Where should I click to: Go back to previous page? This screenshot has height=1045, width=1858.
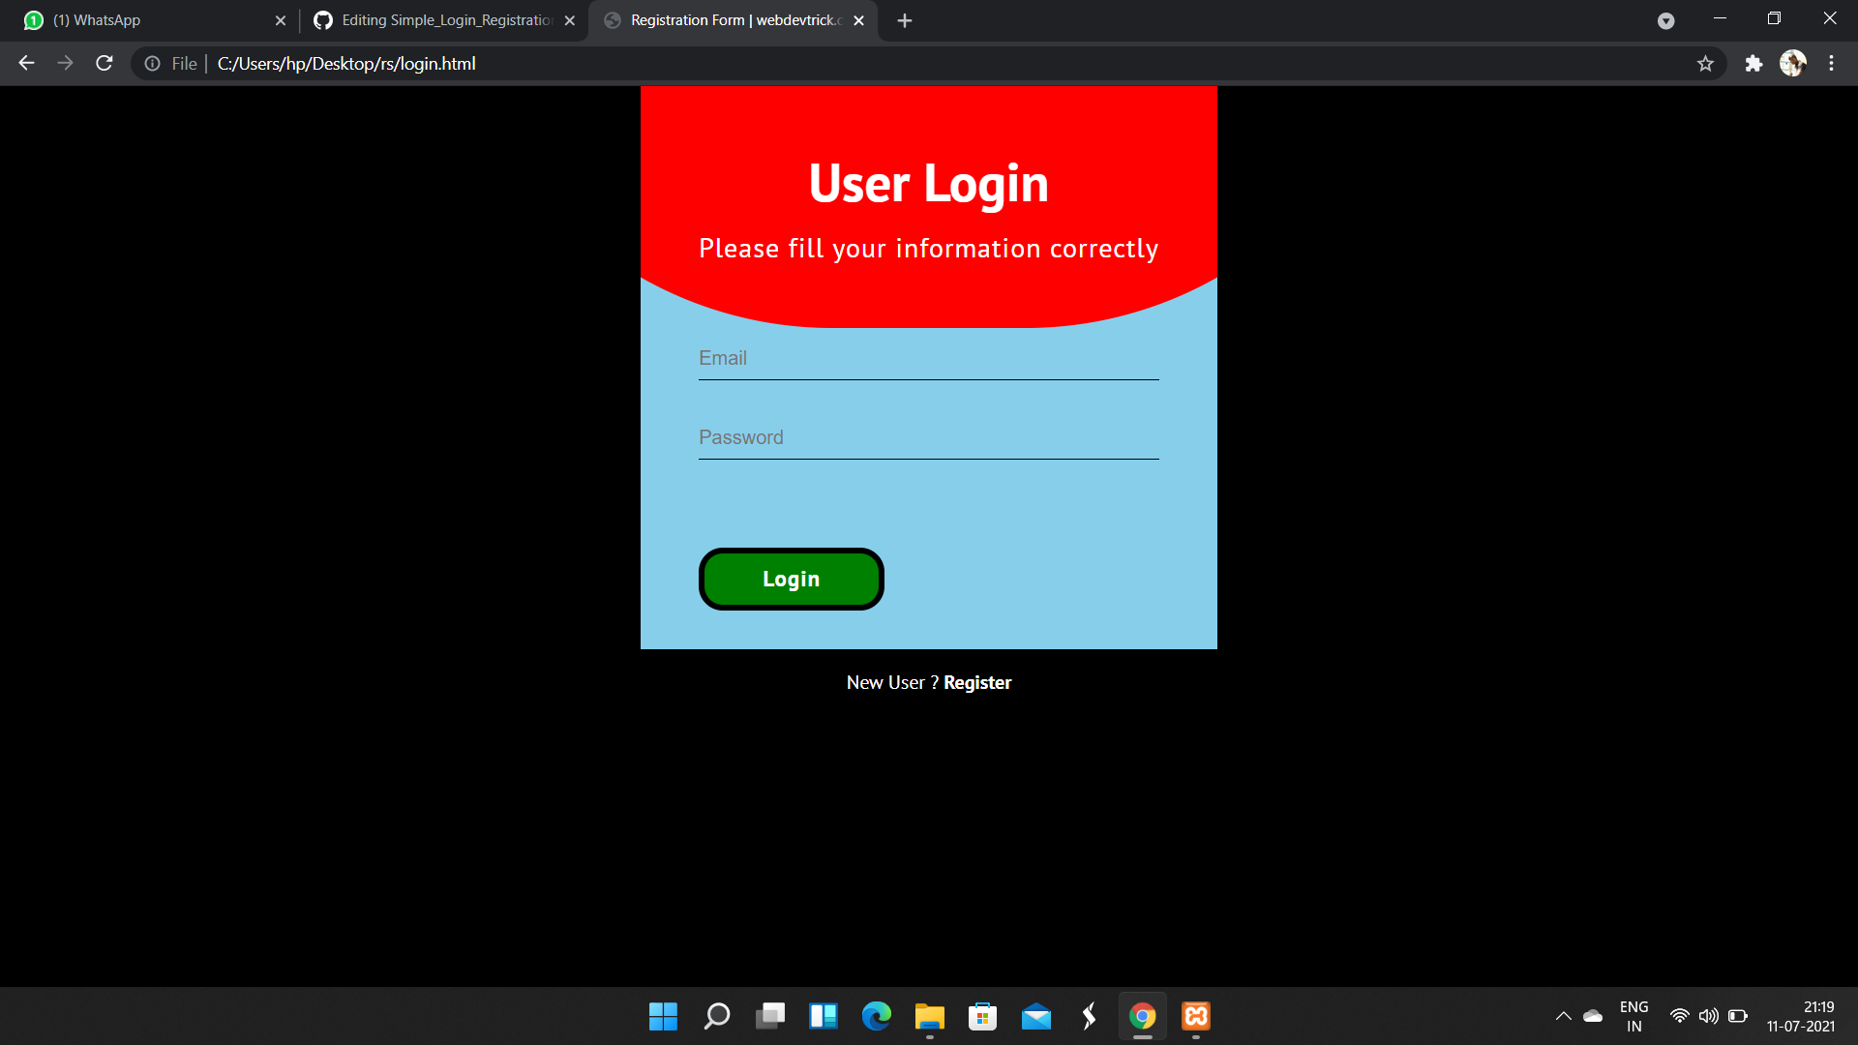(26, 64)
